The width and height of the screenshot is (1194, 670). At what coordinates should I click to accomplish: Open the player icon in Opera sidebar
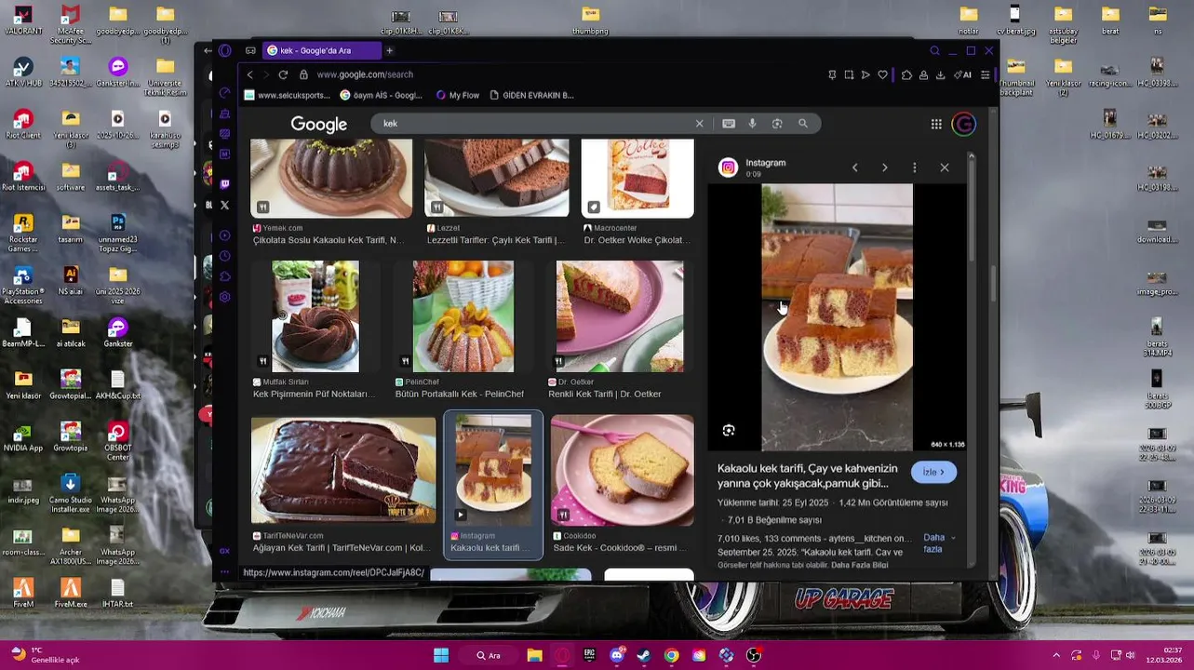click(x=224, y=235)
